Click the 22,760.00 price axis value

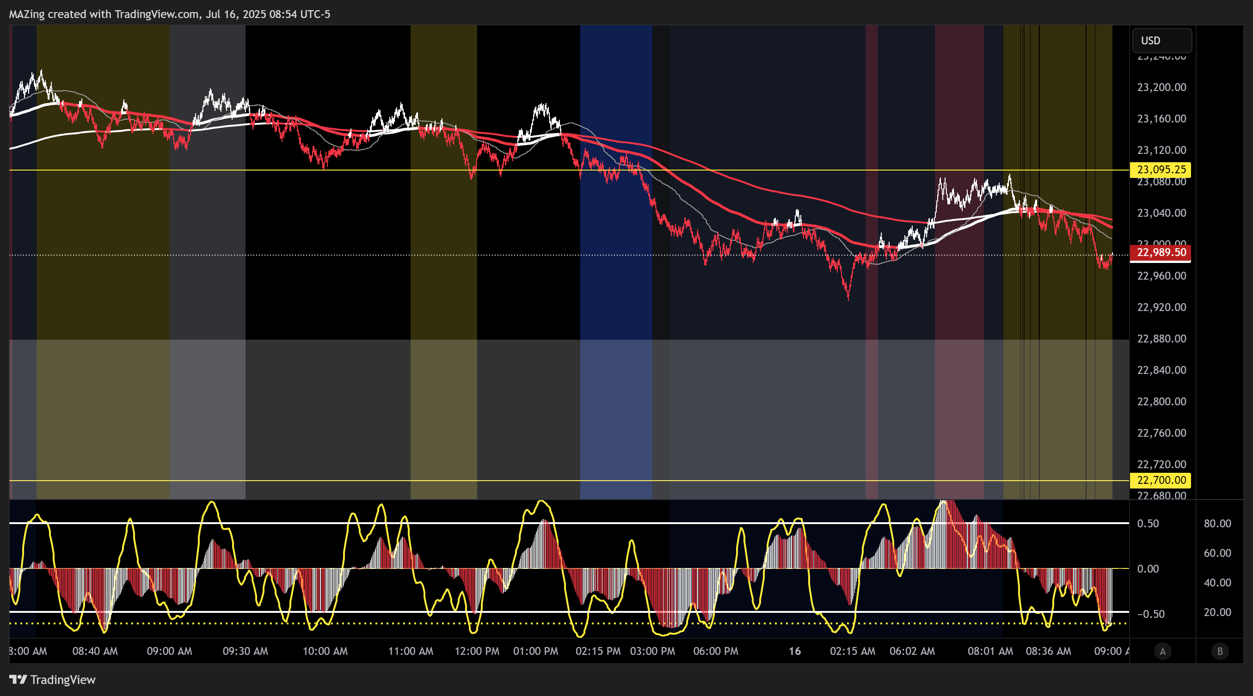point(1161,433)
